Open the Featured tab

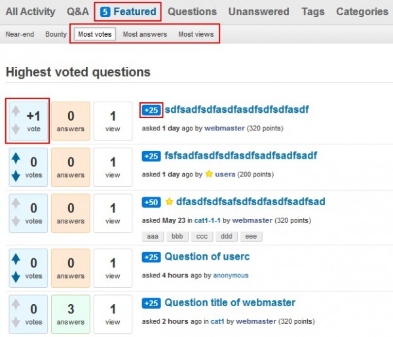point(128,11)
